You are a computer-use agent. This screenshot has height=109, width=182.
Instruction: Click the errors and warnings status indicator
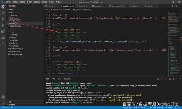(5, 108)
